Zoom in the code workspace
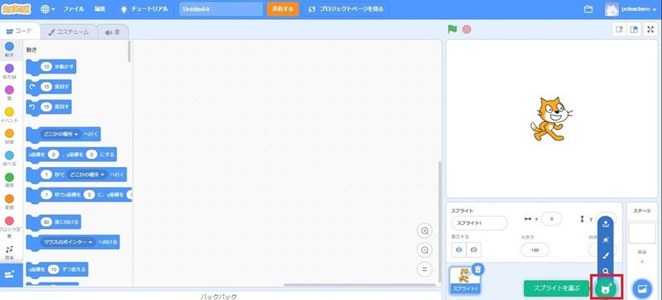Screen dimensions: 662x300 pyautogui.click(x=425, y=231)
